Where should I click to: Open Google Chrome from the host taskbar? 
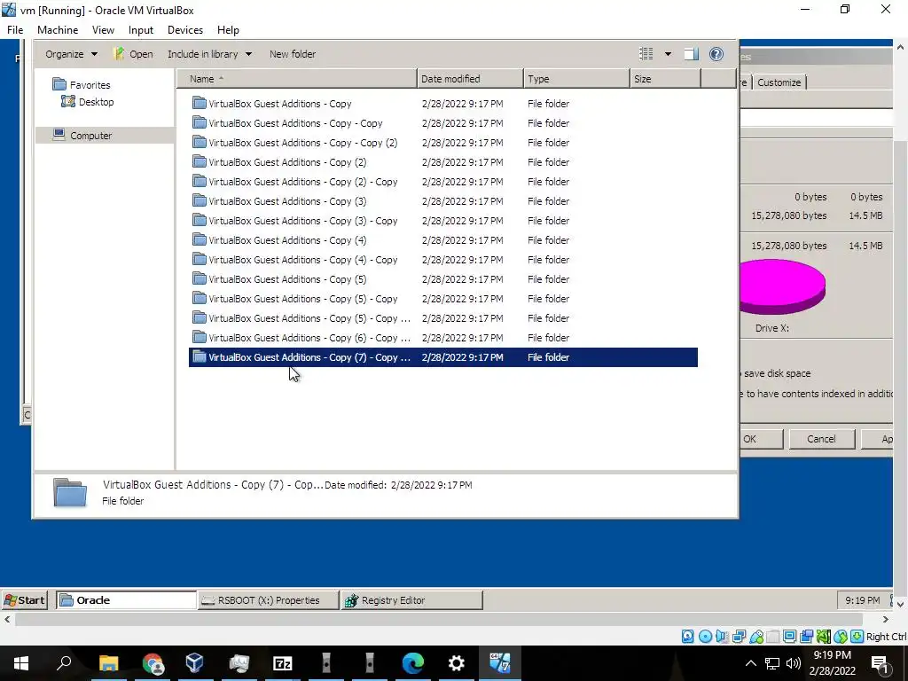(x=153, y=662)
